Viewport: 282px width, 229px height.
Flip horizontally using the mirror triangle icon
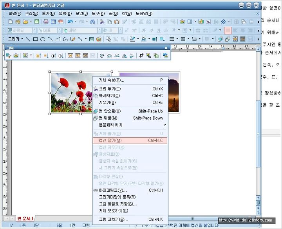(x=124, y=56)
